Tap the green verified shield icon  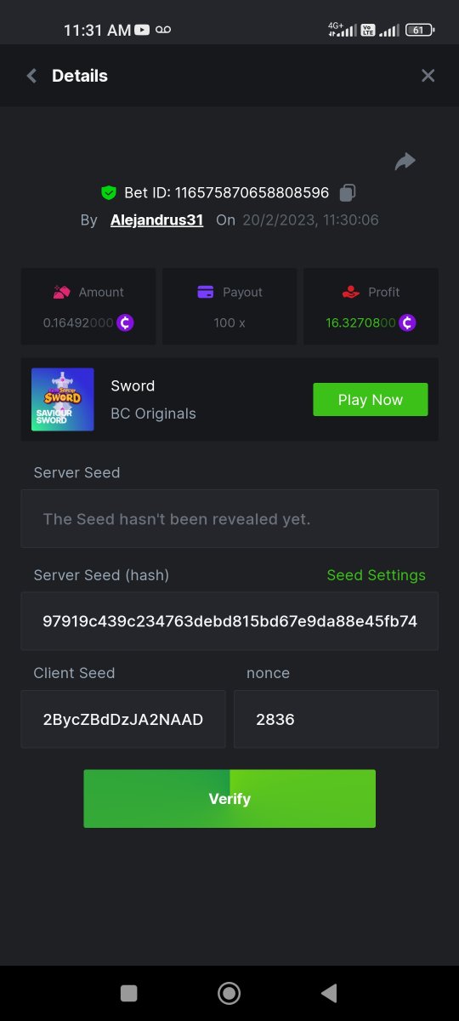pos(108,193)
